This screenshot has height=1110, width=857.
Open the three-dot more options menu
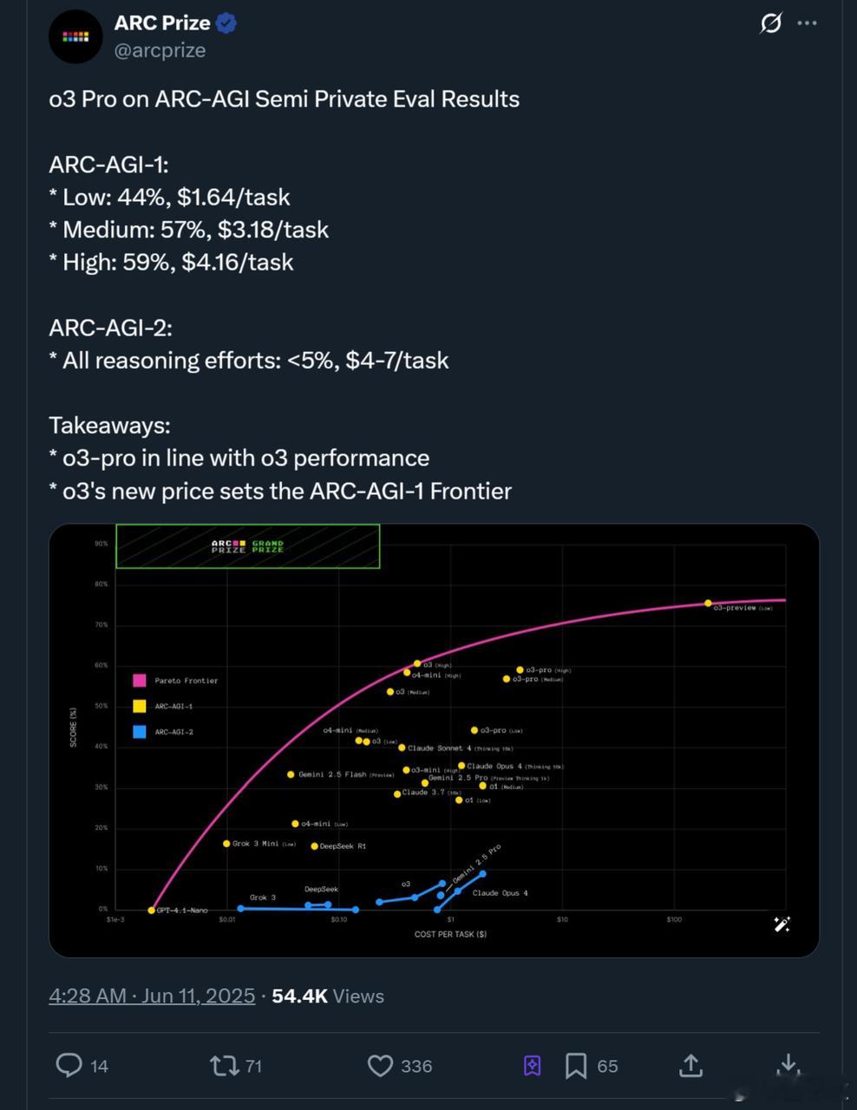[x=807, y=23]
